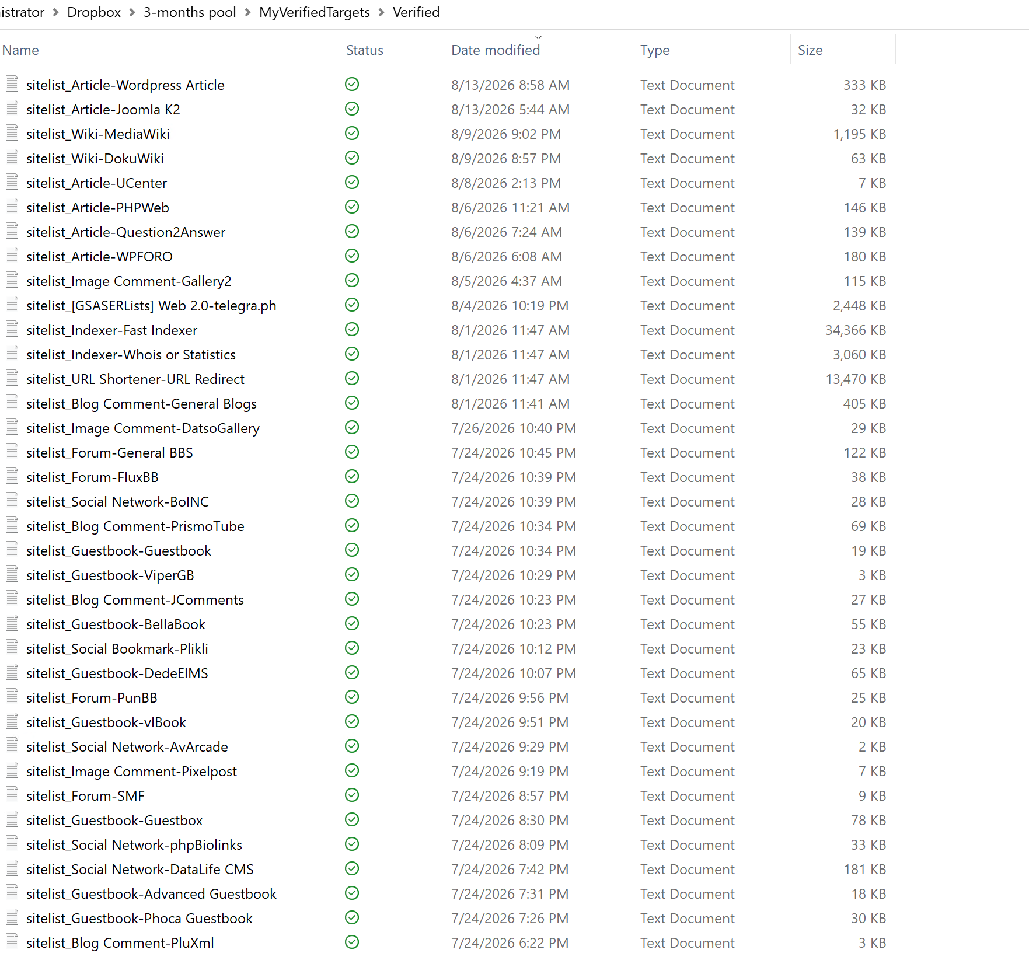Select file sitelist_Image Comment-DatsoGallery
1029x953 pixels.
(x=143, y=428)
